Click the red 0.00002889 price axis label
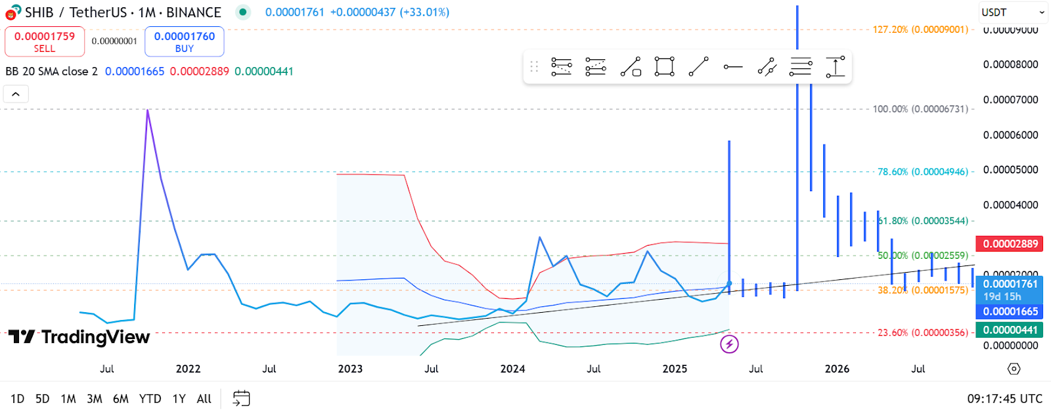This screenshot has width=1051, height=412. [x=1010, y=244]
